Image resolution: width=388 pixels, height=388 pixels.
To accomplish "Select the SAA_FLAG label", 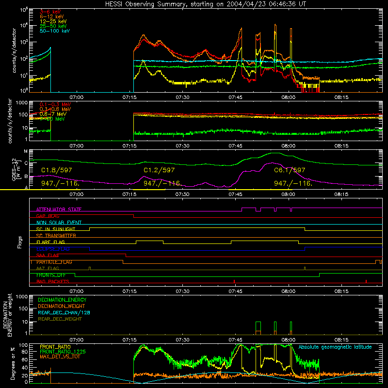I will point(48,256).
